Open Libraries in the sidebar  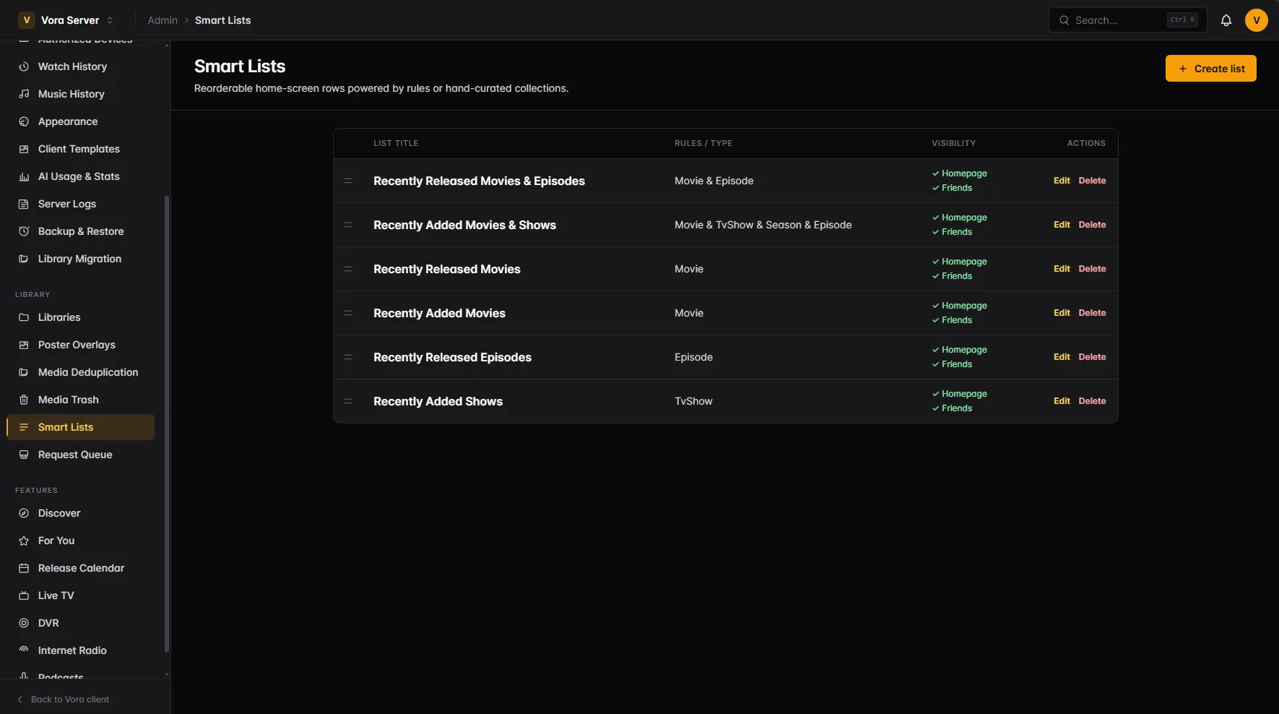click(81, 317)
